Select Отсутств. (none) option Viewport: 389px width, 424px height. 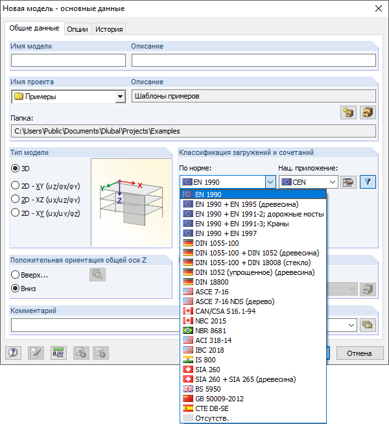[x=253, y=418]
